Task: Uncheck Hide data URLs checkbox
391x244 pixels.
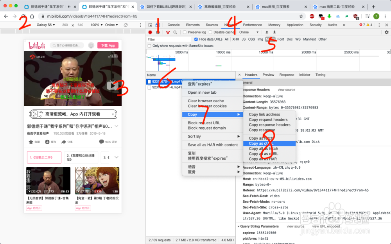Action: 196,39
